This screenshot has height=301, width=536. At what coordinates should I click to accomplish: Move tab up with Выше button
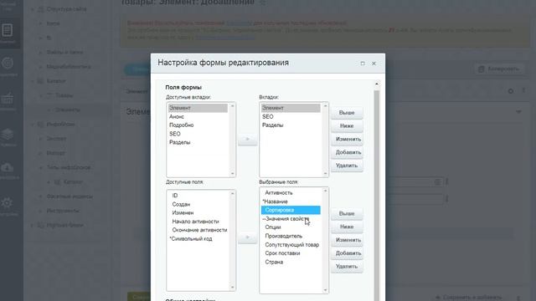click(x=347, y=113)
